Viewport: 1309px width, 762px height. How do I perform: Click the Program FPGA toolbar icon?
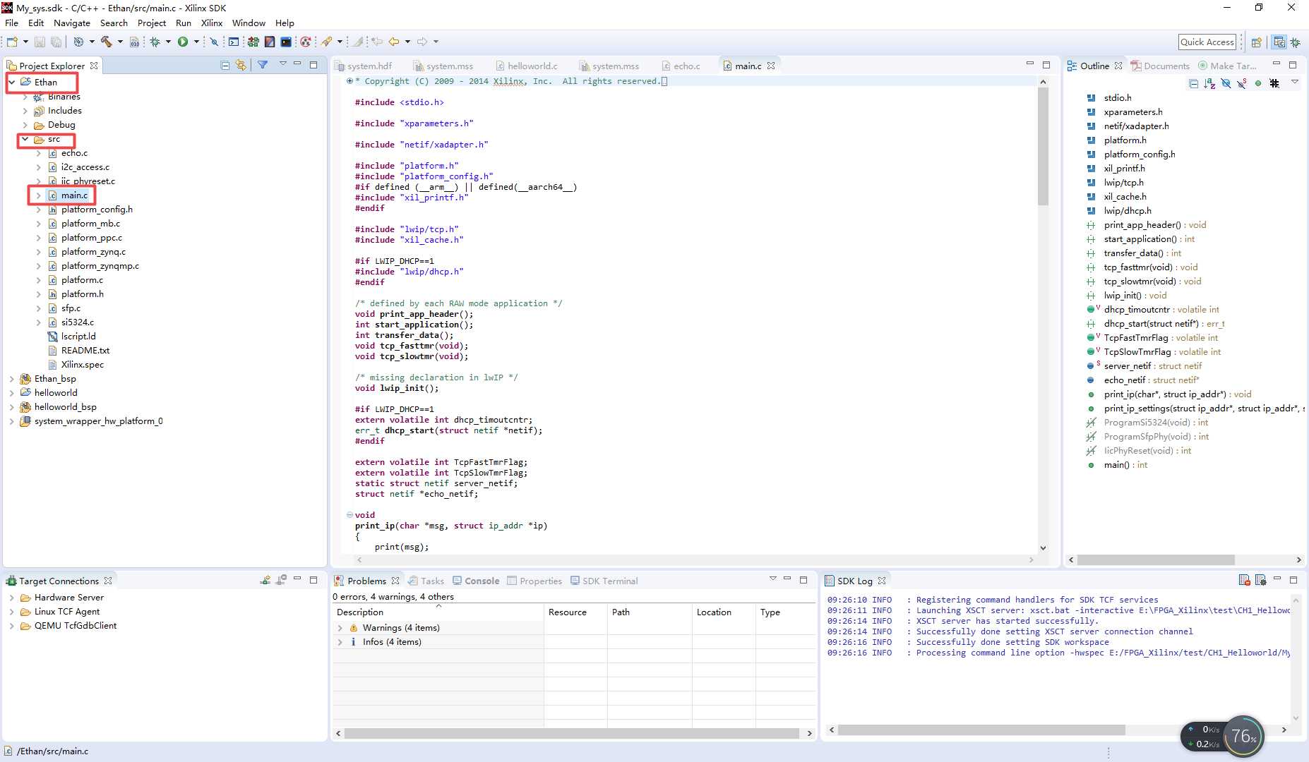pyautogui.click(x=253, y=42)
